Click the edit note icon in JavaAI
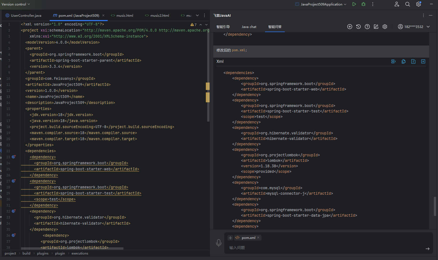438x260 pixels. pos(376,27)
